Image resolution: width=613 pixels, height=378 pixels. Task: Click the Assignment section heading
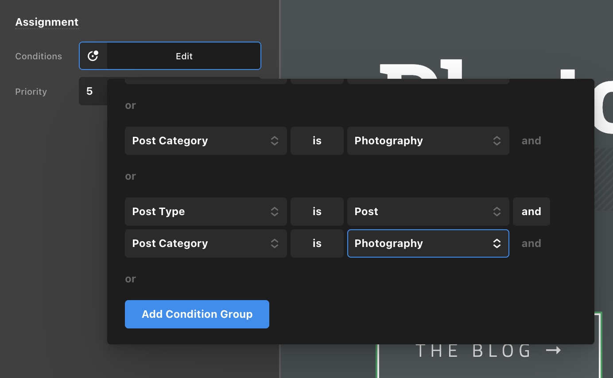pyautogui.click(x=47, y=22)
